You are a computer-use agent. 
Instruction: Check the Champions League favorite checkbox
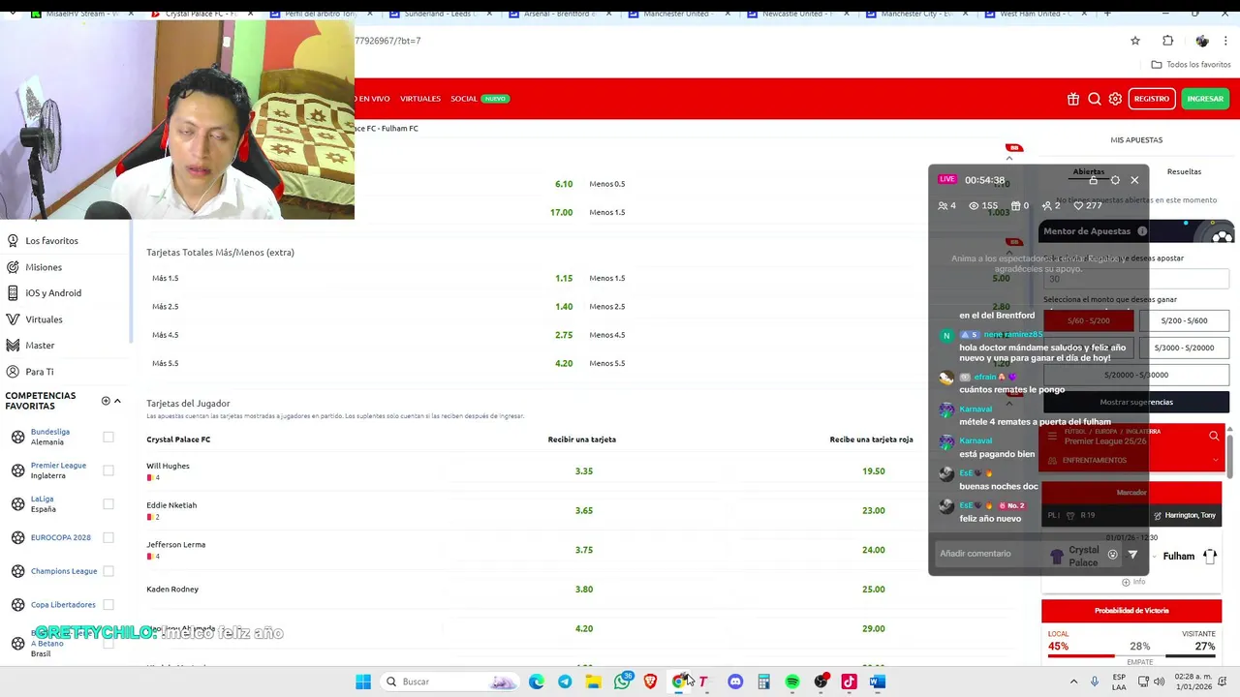point(108,571)
